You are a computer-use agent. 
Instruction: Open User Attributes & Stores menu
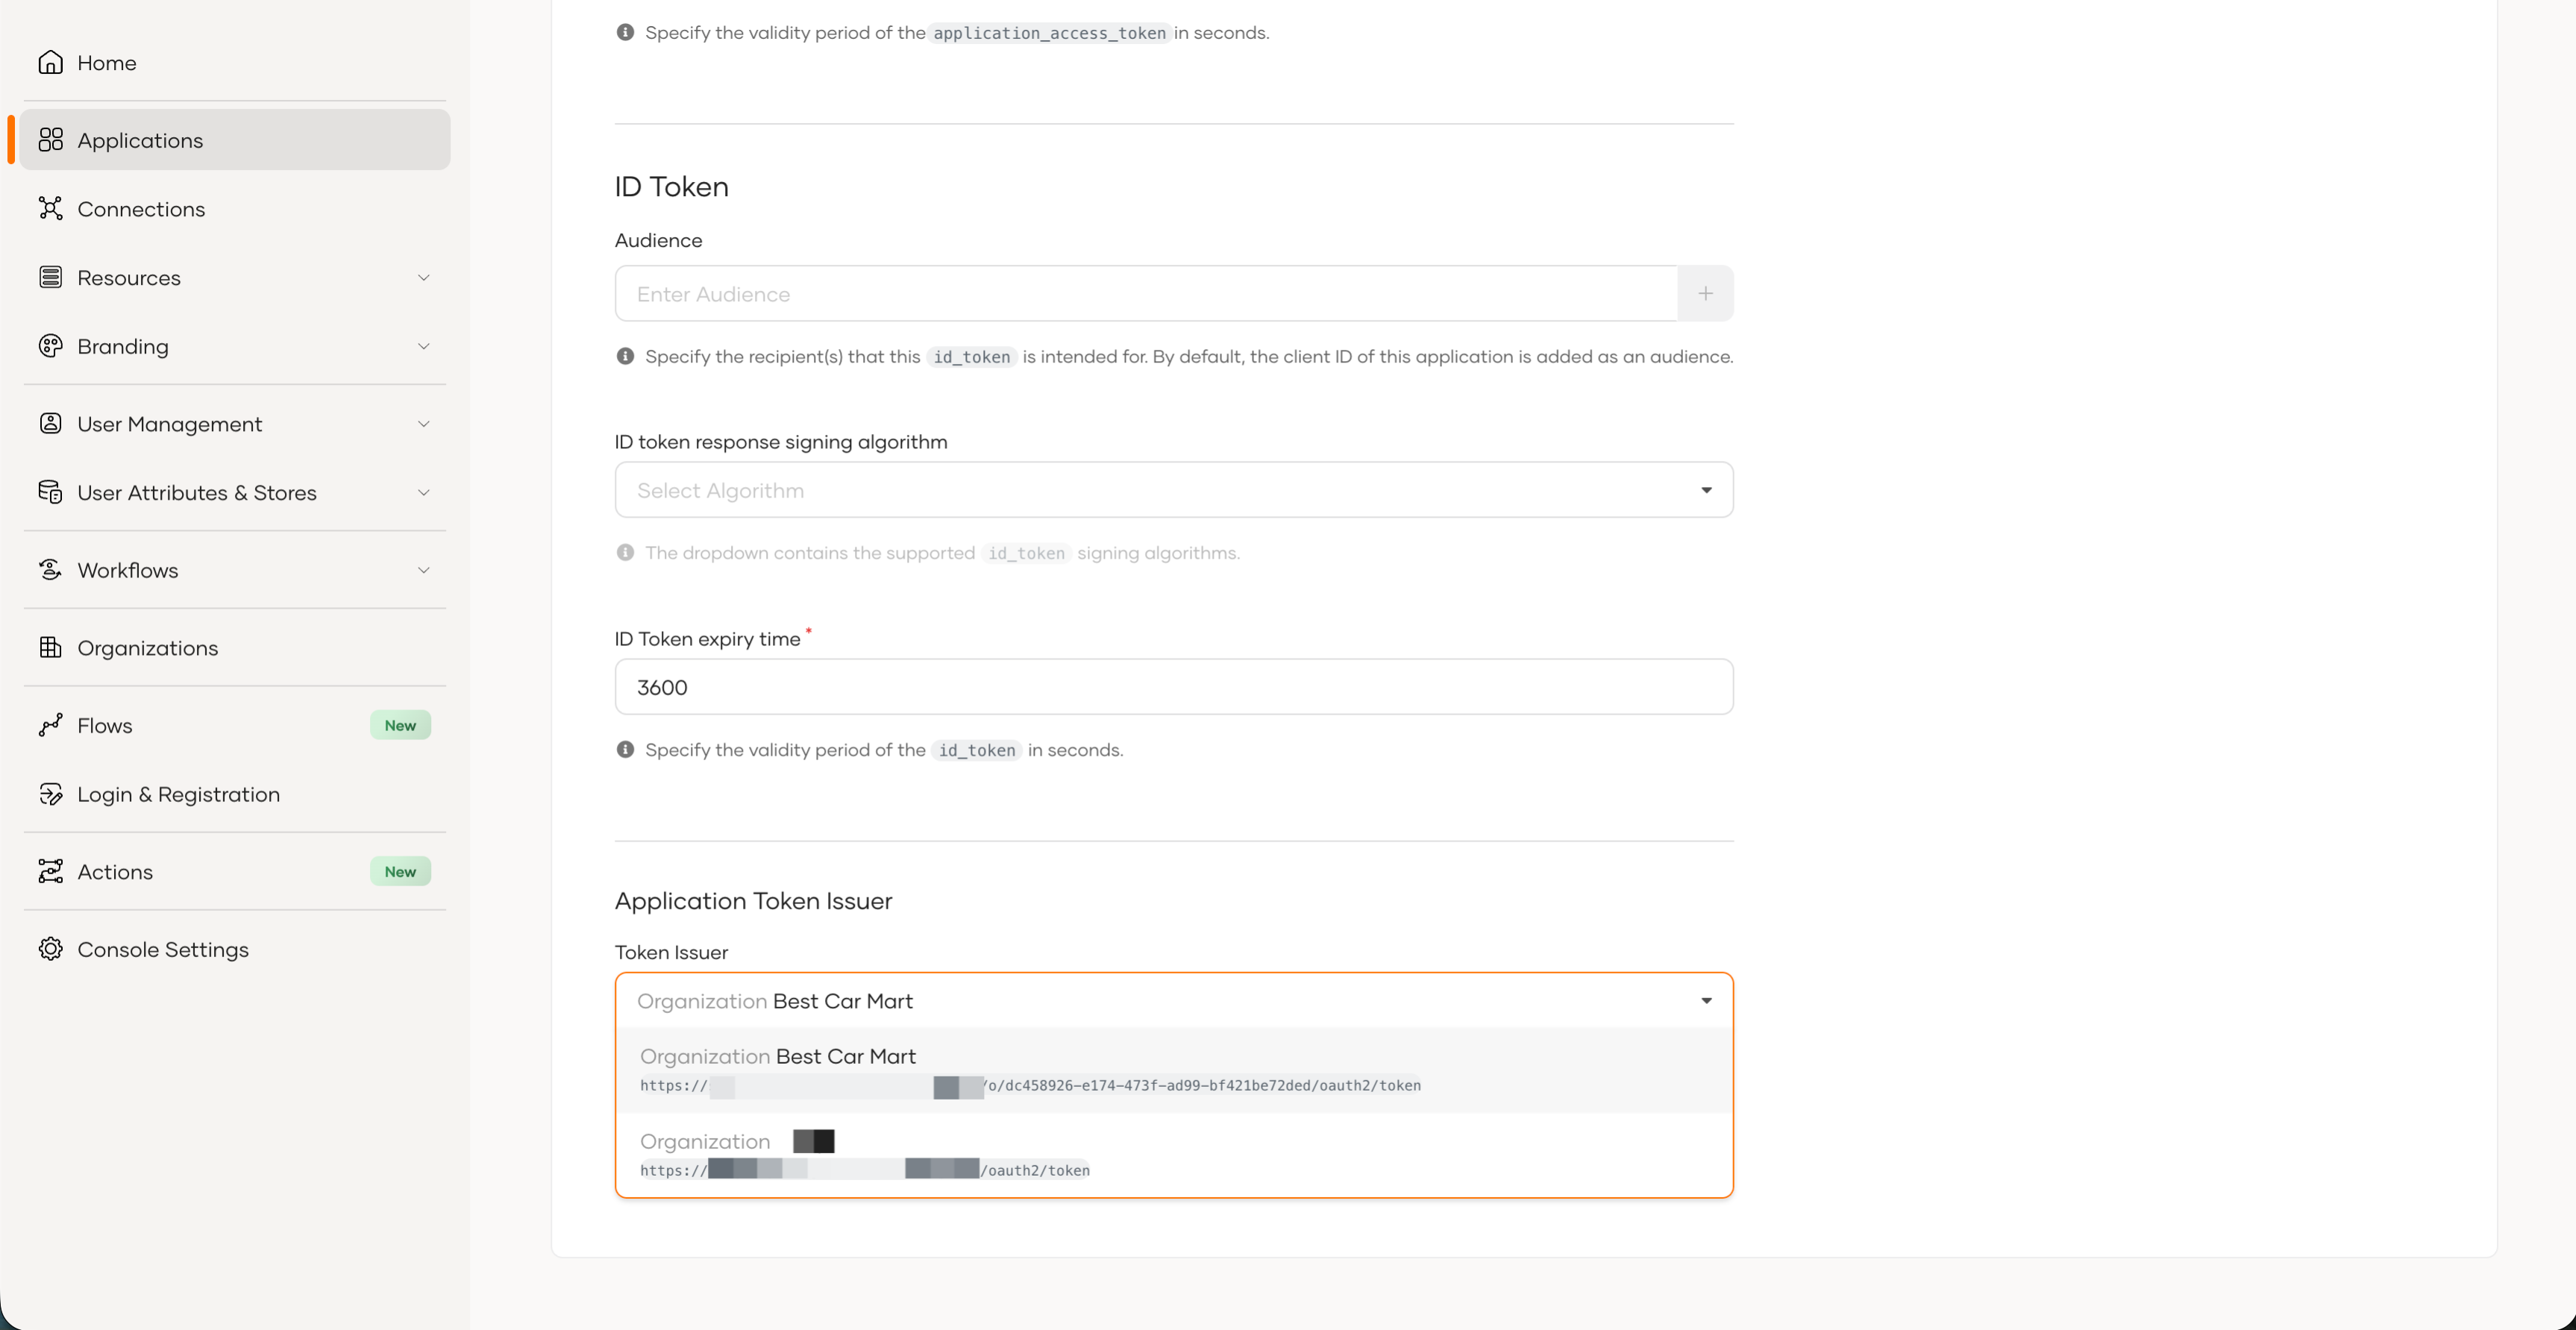click(197, 492)
